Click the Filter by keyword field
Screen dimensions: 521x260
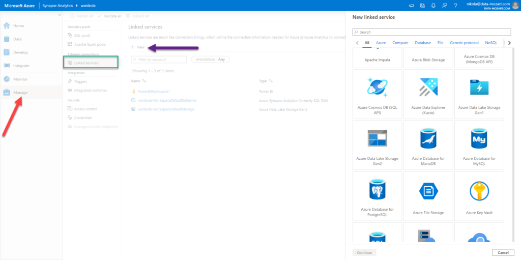tap(159, 60)
